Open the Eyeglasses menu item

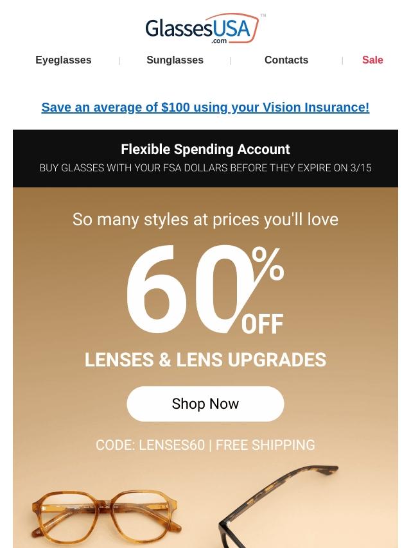(64, 60)
